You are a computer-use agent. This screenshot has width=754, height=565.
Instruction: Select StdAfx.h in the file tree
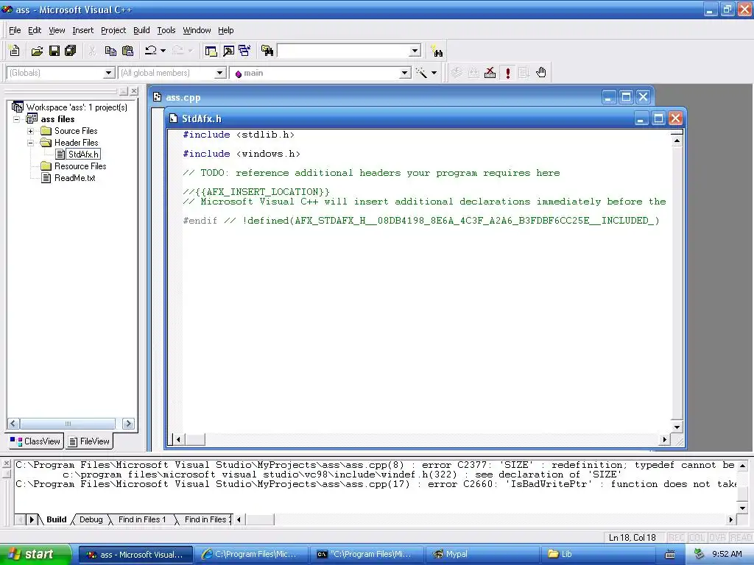point(84,154)
